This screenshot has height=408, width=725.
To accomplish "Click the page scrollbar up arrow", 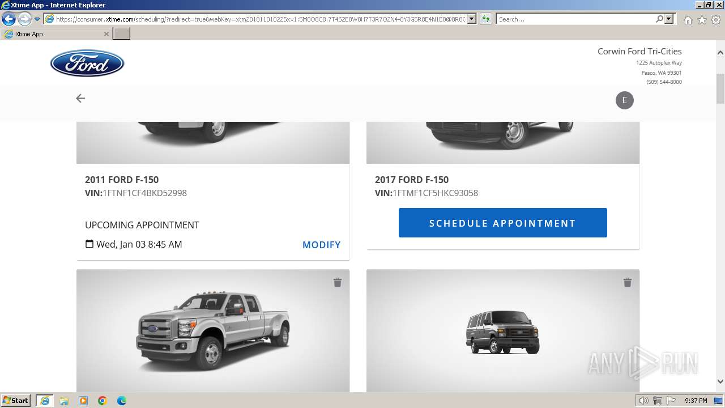I will (x=720, y=53).
